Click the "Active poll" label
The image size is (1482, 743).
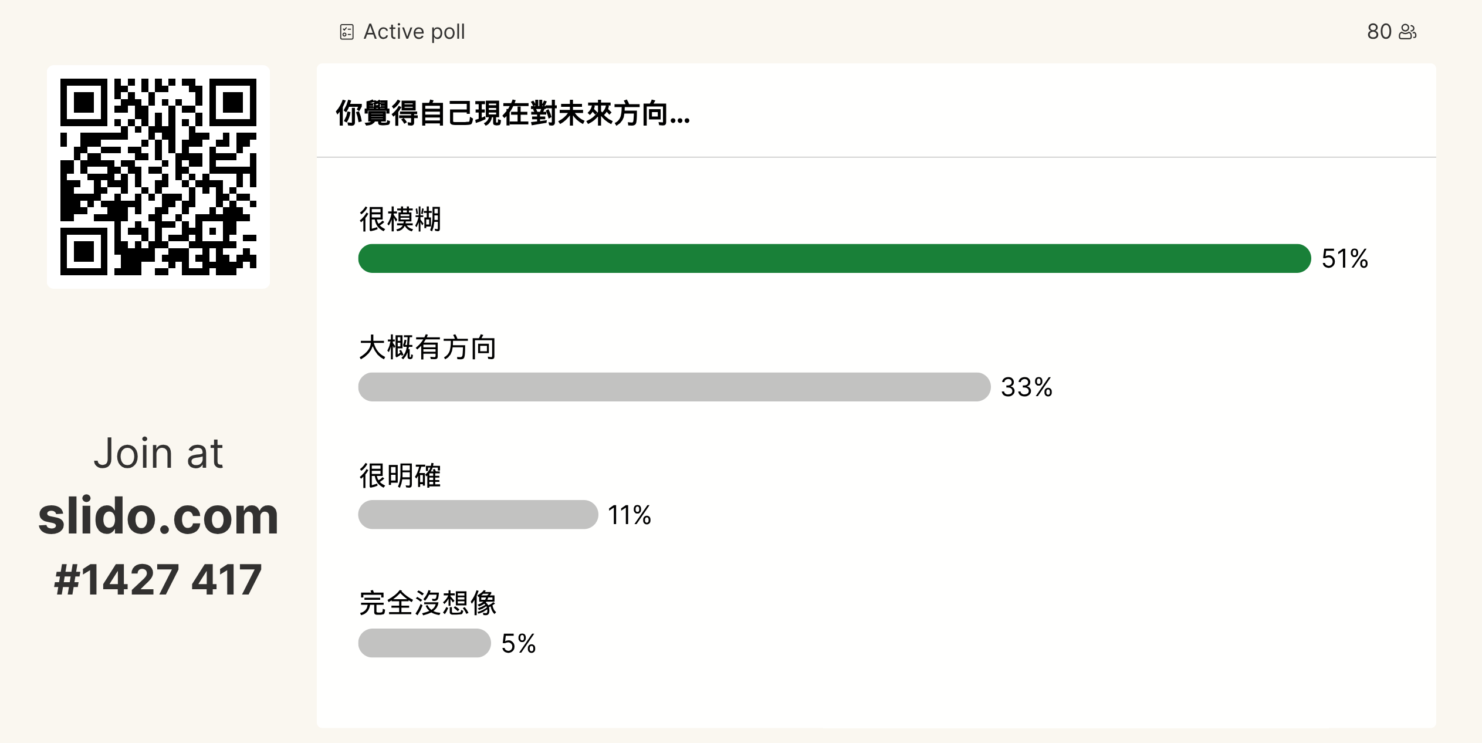point(414,32)
